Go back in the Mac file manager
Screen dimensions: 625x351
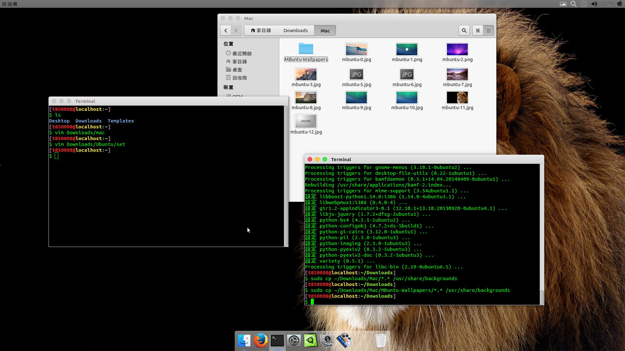pos(226,31)
